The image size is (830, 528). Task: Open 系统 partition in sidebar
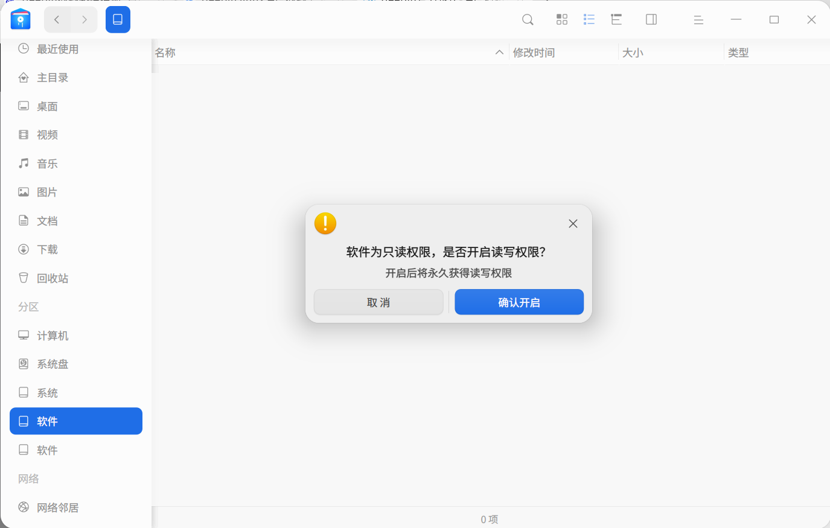(76, 393)
